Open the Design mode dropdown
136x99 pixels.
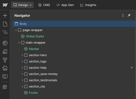coord(22,5)
